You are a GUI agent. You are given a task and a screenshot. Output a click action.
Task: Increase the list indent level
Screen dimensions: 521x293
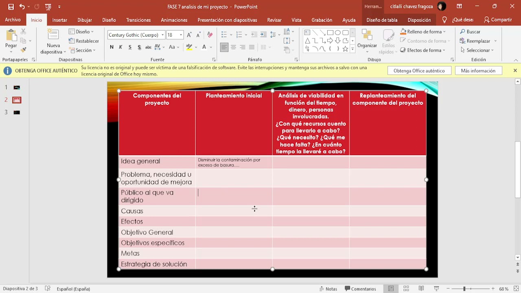point(263,35)
